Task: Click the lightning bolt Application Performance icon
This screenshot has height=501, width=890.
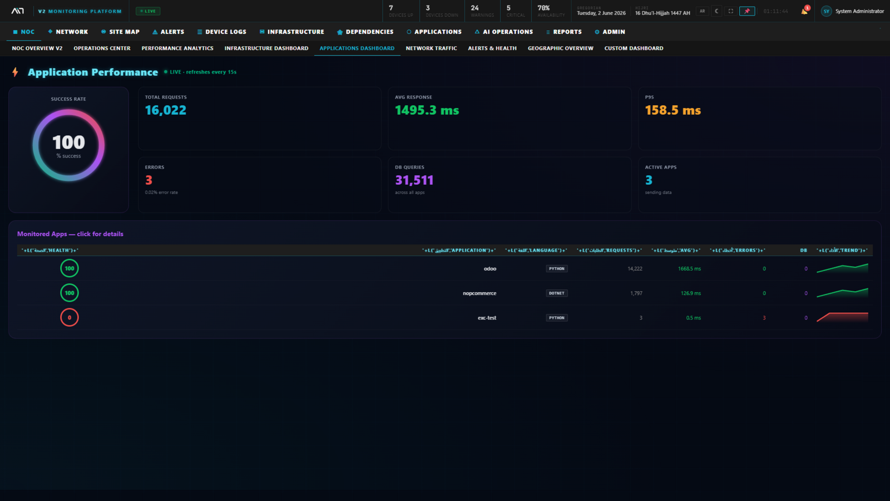Action: [15, 72]
